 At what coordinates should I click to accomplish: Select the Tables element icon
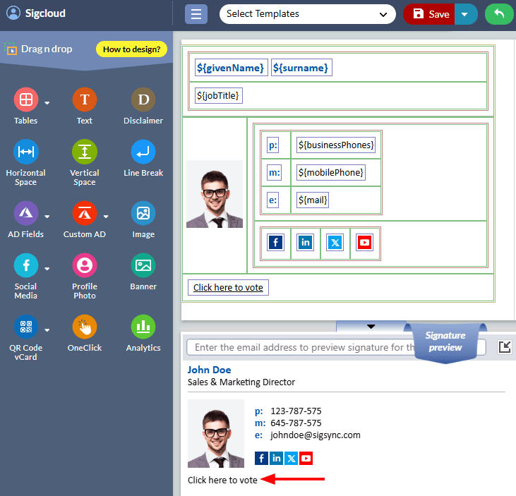pos(26,100)
